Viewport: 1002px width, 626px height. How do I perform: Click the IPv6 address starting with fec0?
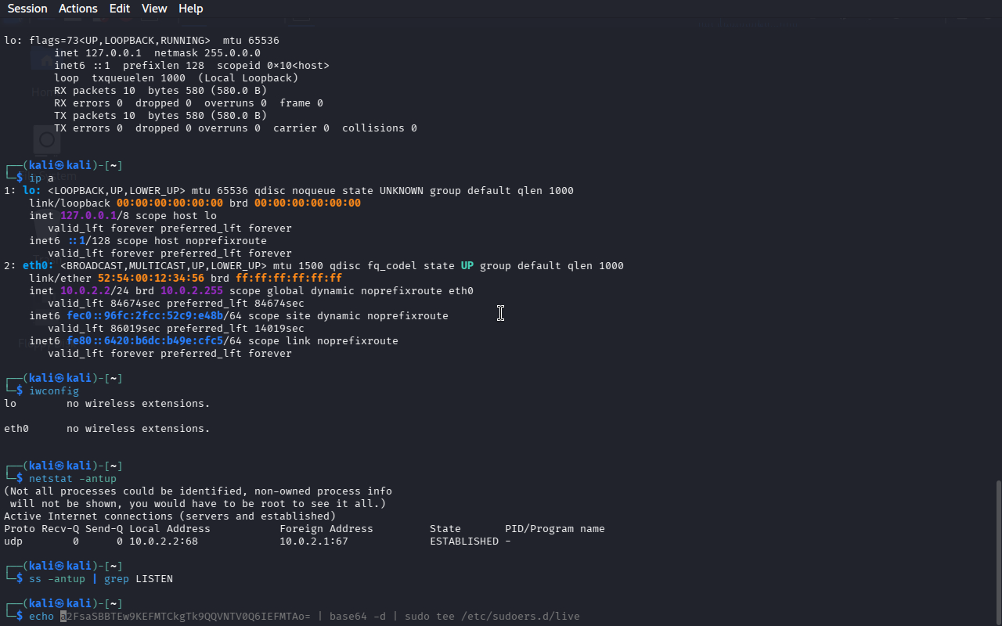(x=145, y=316)
